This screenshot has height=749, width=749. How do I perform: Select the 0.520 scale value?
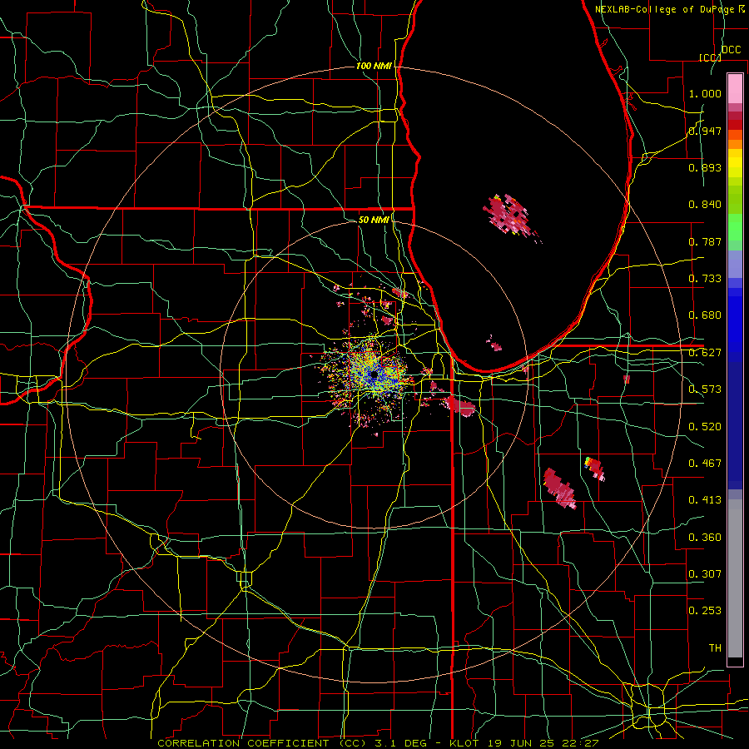[705, 427]
